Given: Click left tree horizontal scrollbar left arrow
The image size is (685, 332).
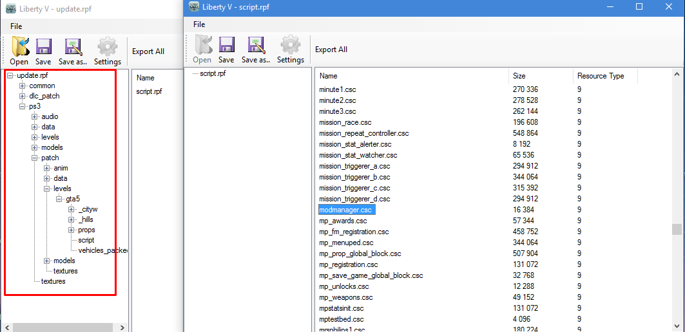Looking at the screenshot, I should 8,327.
